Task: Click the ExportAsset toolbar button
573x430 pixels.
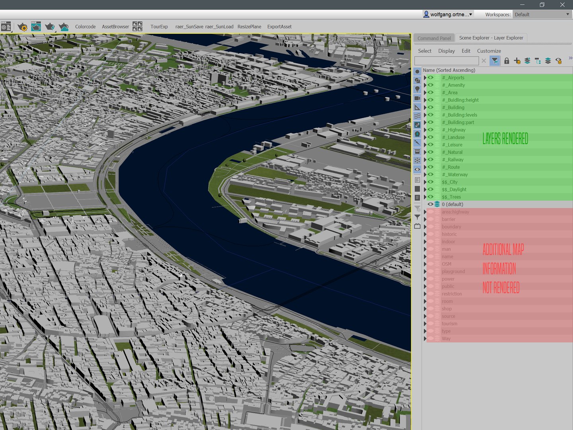Action: tap(279, 27)
